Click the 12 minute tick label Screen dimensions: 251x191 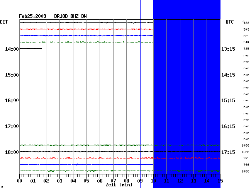point(180,181)
